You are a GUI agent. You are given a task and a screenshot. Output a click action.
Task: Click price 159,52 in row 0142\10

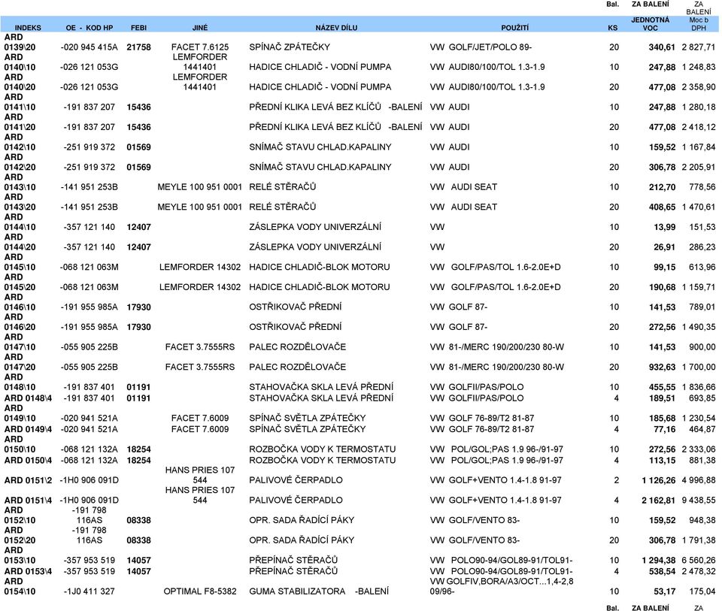(662, 147)
